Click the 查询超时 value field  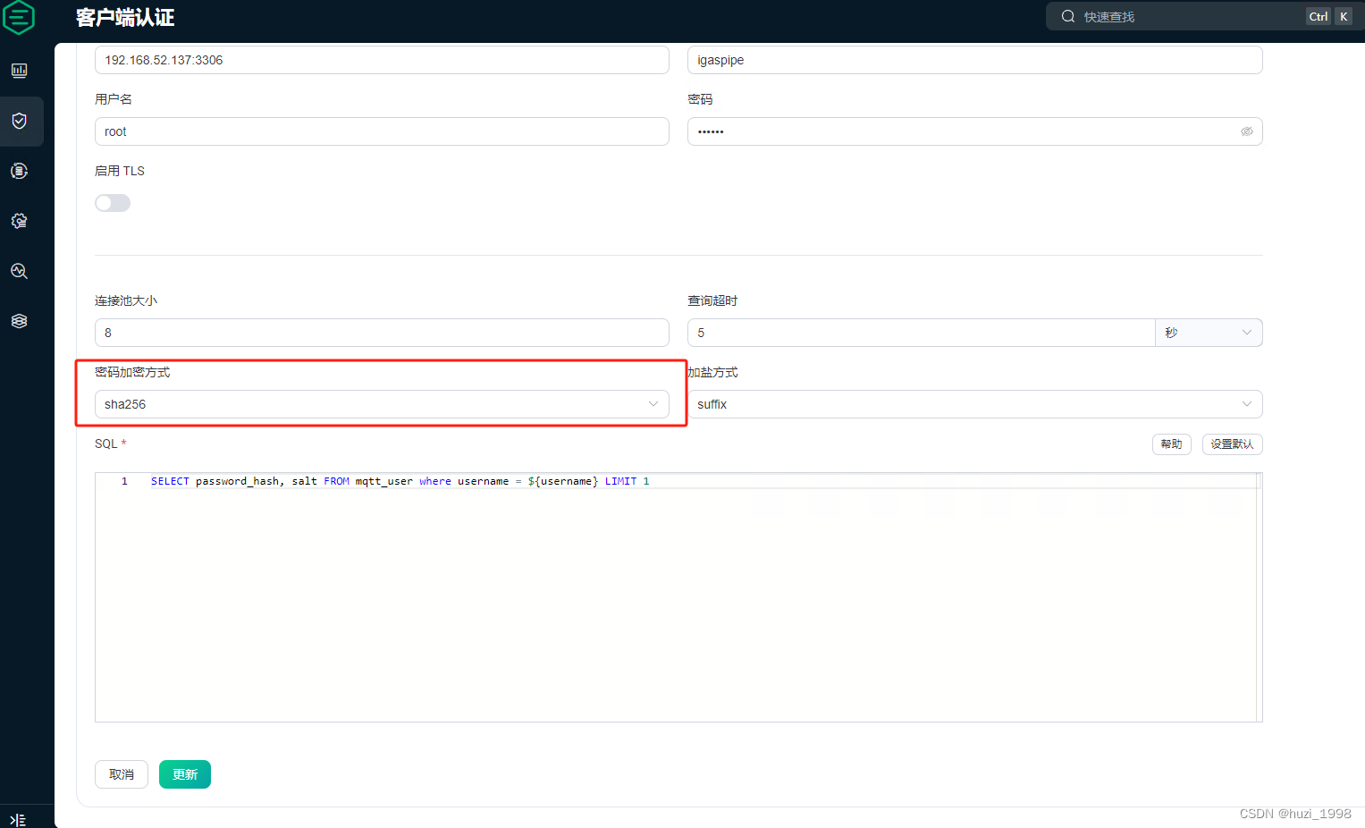tap(921, 333)
